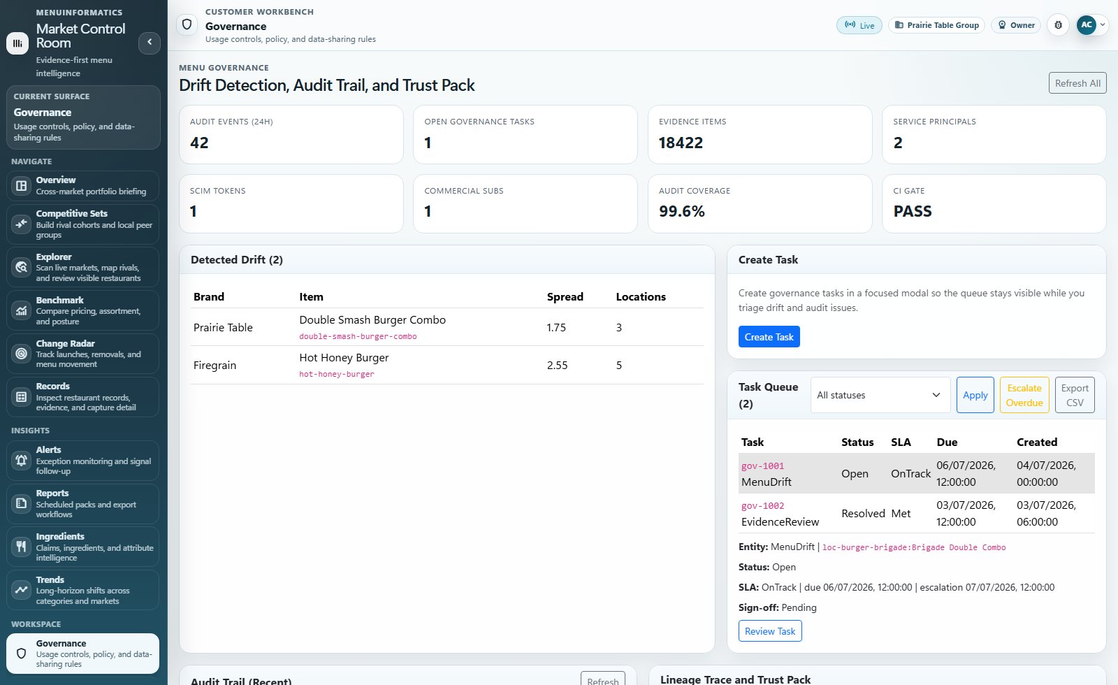
Task: Open the Alerts bell icon
Action: [22, 460]
